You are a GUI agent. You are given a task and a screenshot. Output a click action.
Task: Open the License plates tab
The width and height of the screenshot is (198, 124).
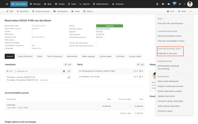pyautogui.click(x=106, y=56)
